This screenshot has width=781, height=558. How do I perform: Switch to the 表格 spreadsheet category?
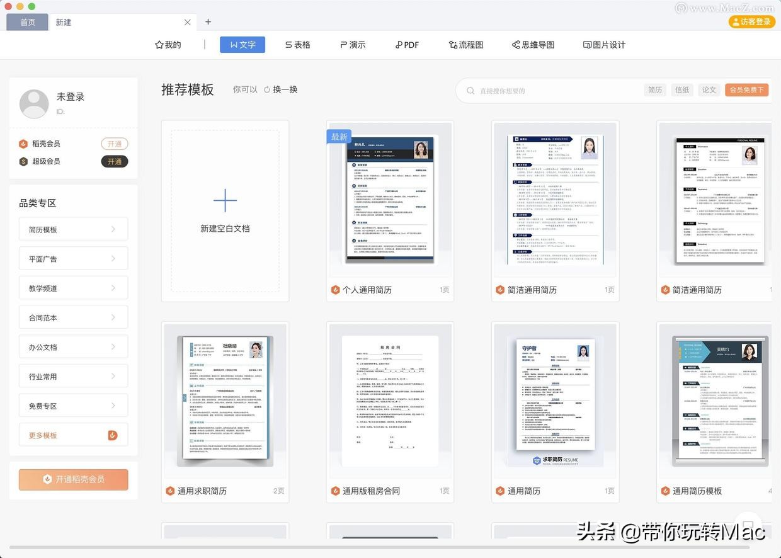[x=297, y=45]
